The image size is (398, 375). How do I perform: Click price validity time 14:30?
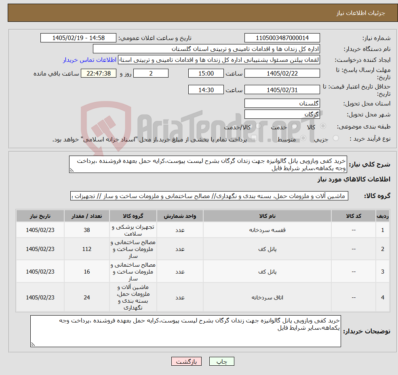click(x=206, y=90)
